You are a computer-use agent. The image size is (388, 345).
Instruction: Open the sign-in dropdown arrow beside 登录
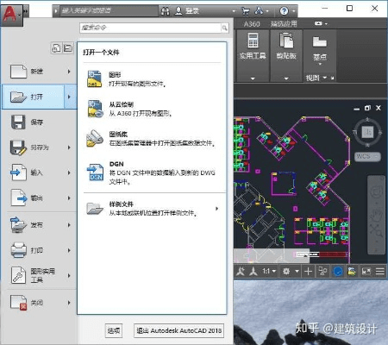pos(234,11)
